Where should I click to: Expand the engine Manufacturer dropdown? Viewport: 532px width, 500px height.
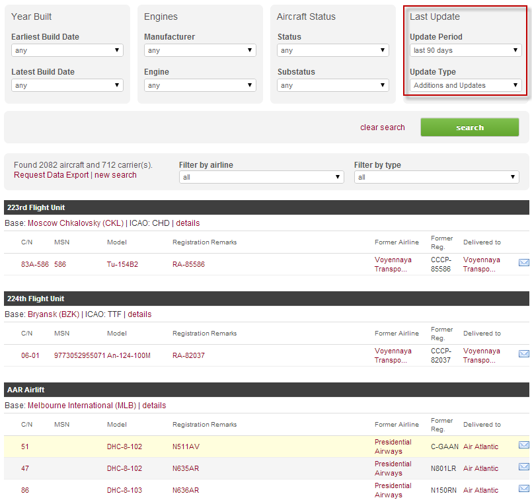(x=200, y=50)
